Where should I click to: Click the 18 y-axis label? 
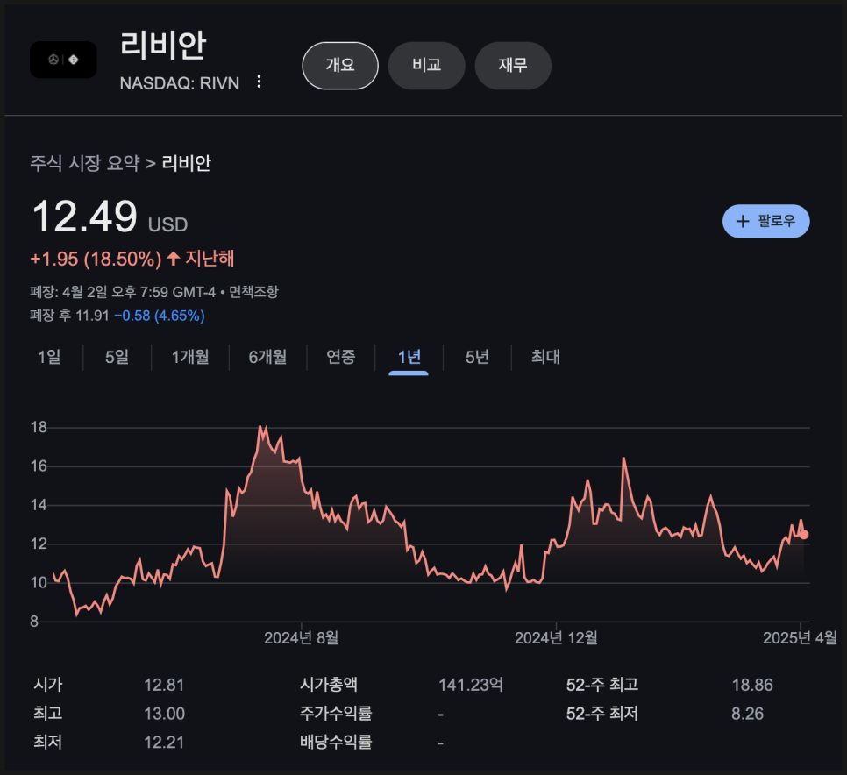pos(39,427)
